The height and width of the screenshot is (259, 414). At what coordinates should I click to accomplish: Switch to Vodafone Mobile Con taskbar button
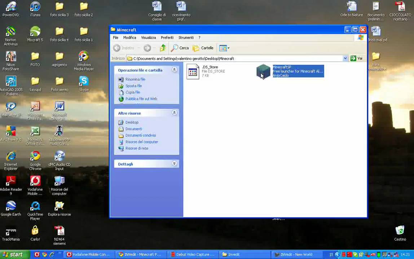tap(89, 255)
